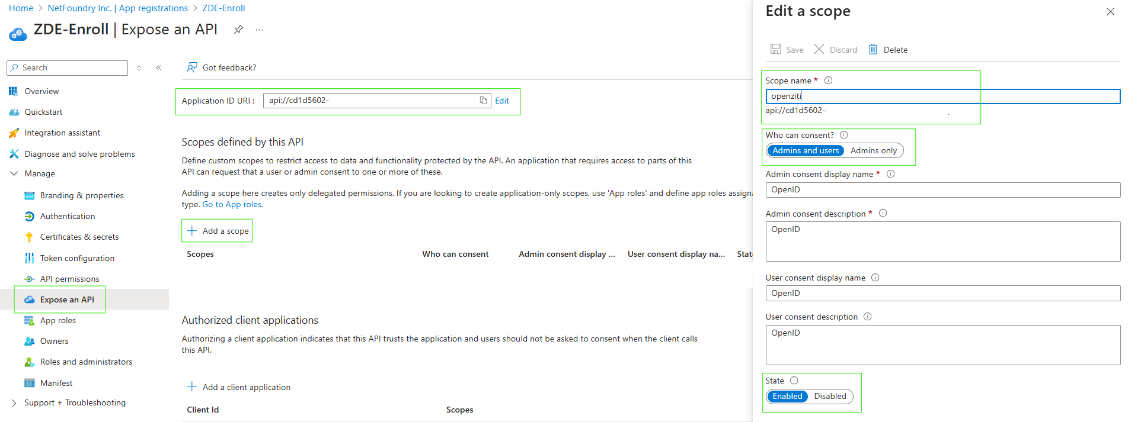Click the App roles icon
The height and width of the screenshot is (422, 1128).
tap(29, 320)
